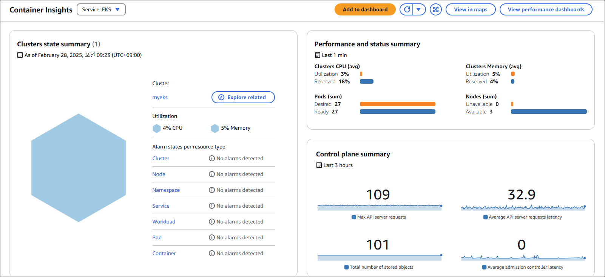Viewport: 605px width, 277px height.
Task: Click the Pods Desired orange bar
Action: click(398, 104)
